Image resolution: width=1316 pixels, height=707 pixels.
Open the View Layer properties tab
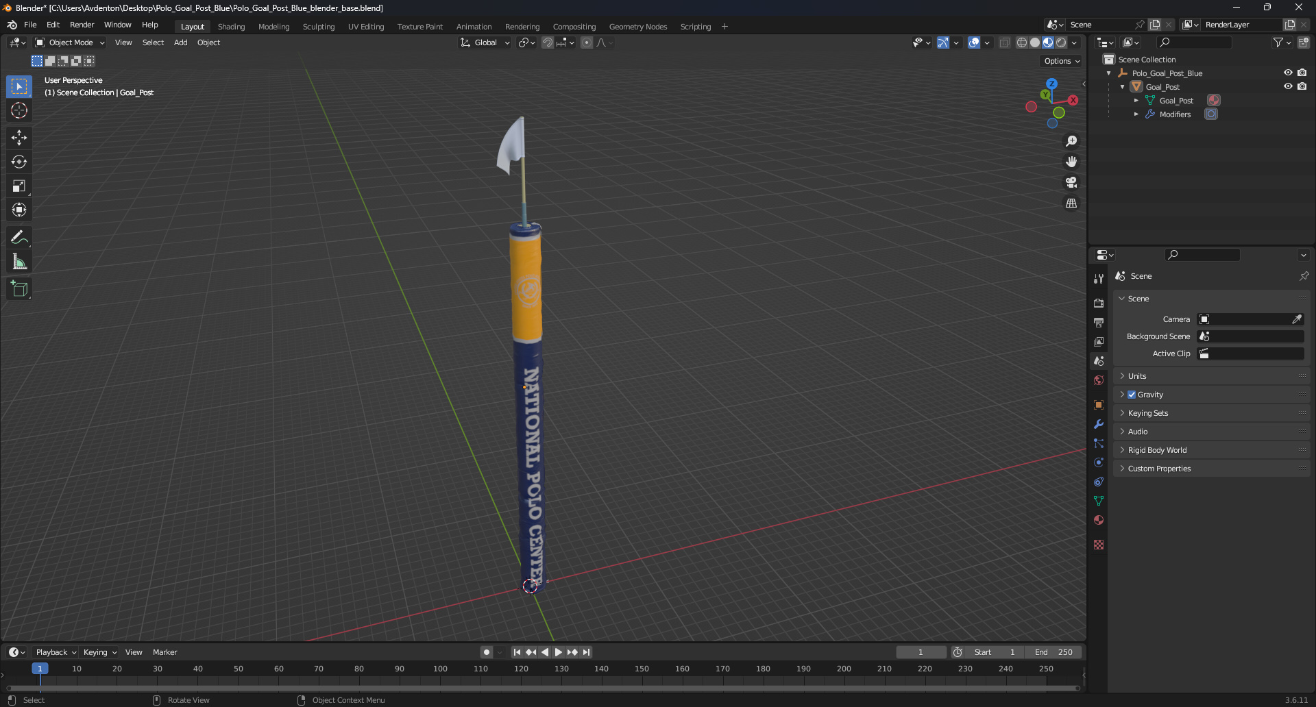click(x=1099, y=341)
